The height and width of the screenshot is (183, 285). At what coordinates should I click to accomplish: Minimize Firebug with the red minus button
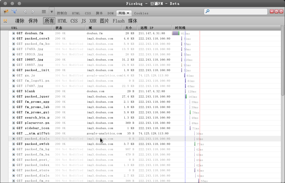(272, 11)
